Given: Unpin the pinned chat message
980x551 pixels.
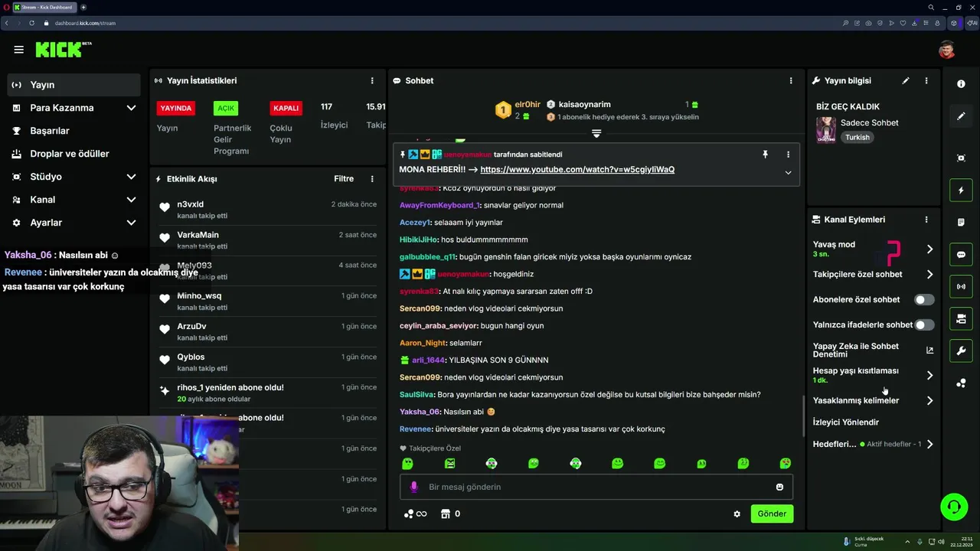Looking at the screenshot, I should pos(765,155).
